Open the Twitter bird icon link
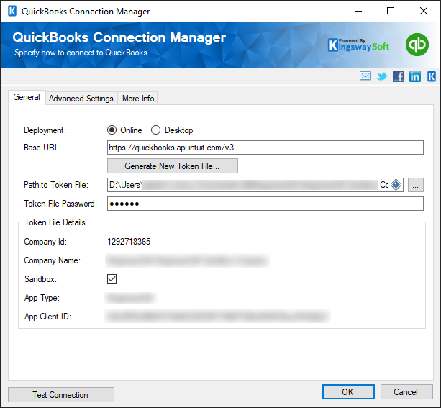Viewport: 441px width, 408px height. (382, 76)
